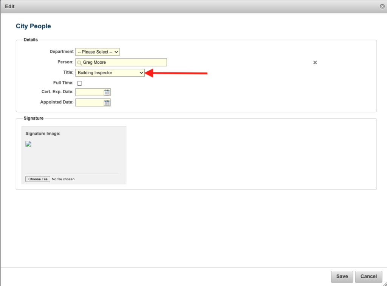
Task: Clear the selected person with the X
Action: tap(315, 63)
